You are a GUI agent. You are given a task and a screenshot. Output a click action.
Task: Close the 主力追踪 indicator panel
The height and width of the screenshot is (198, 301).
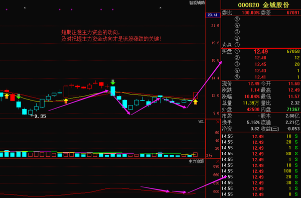pyautogui.click(x=218, y=161)
